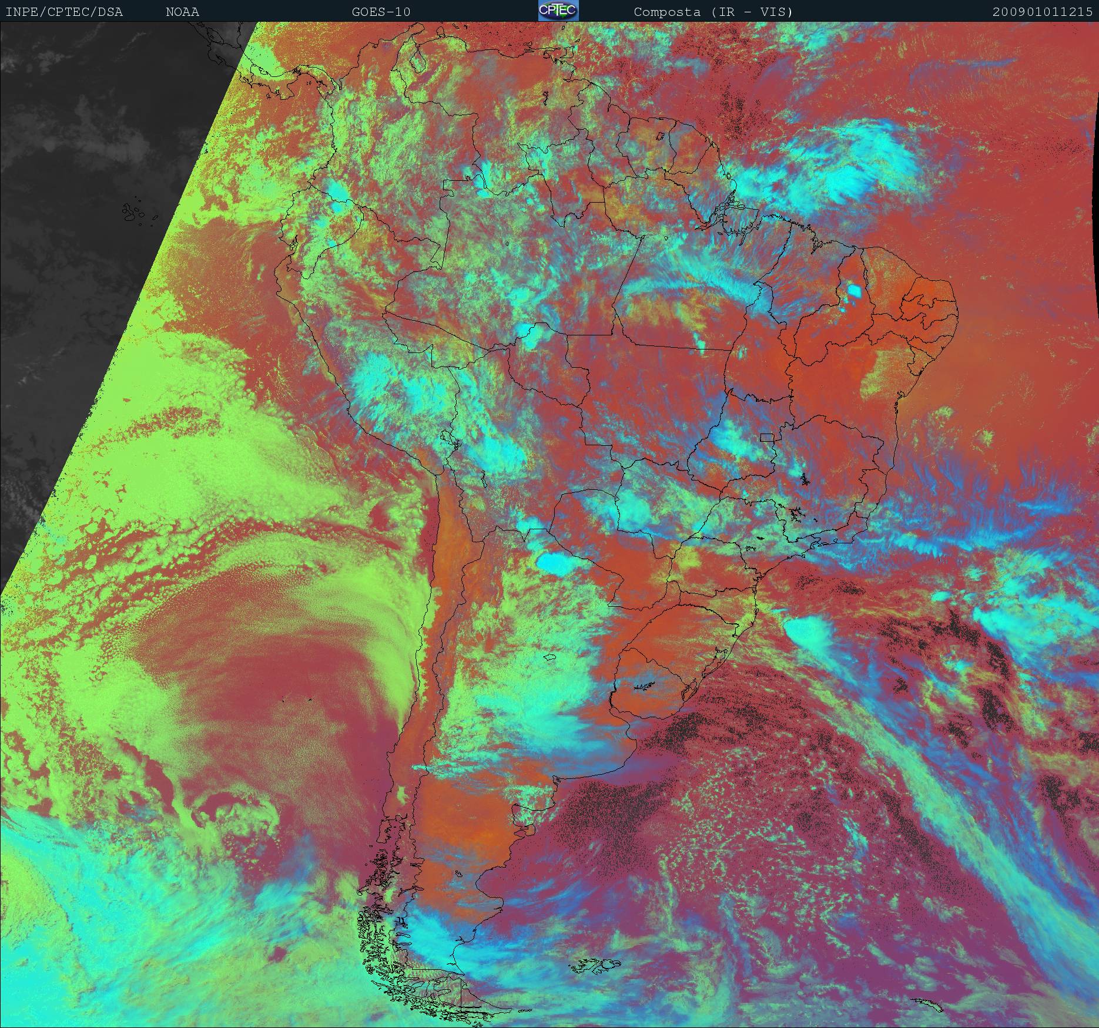1099x1028 pixels.
Task: Click the timestamp 200901011215
Action: point(1043,12)
